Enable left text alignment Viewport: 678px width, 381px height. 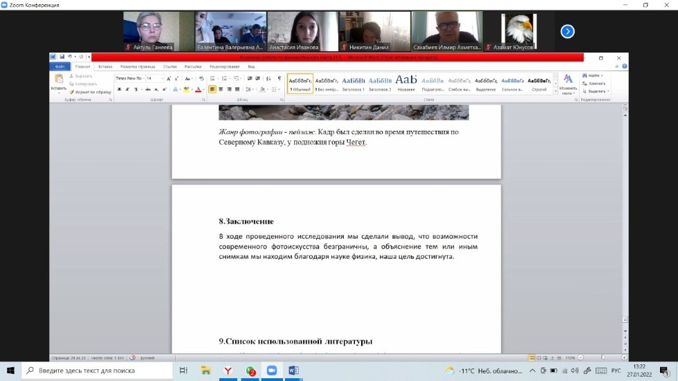click(212, 89)
